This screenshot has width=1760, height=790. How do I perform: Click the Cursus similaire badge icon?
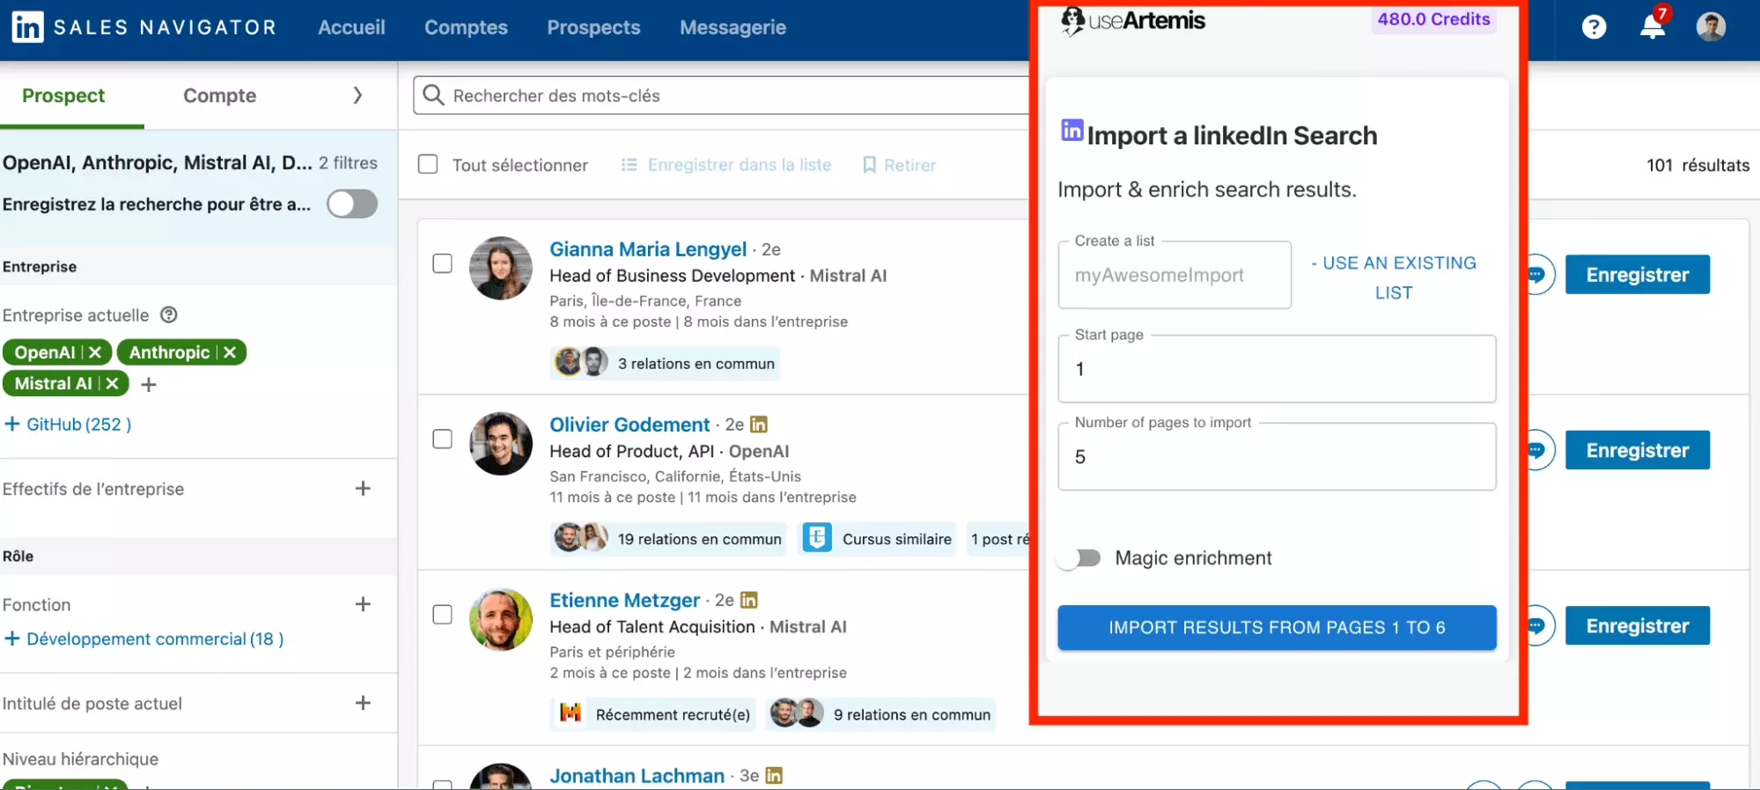817,537
